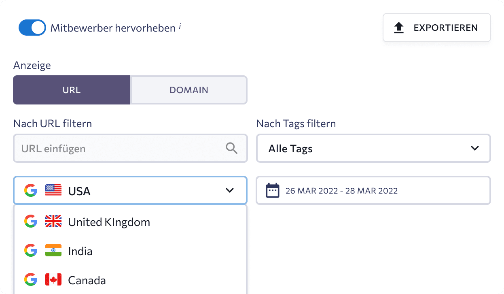Screen dimensions: 504x294
Task: Collapse the USA search engine dropdown
Action: click(130, 190)
